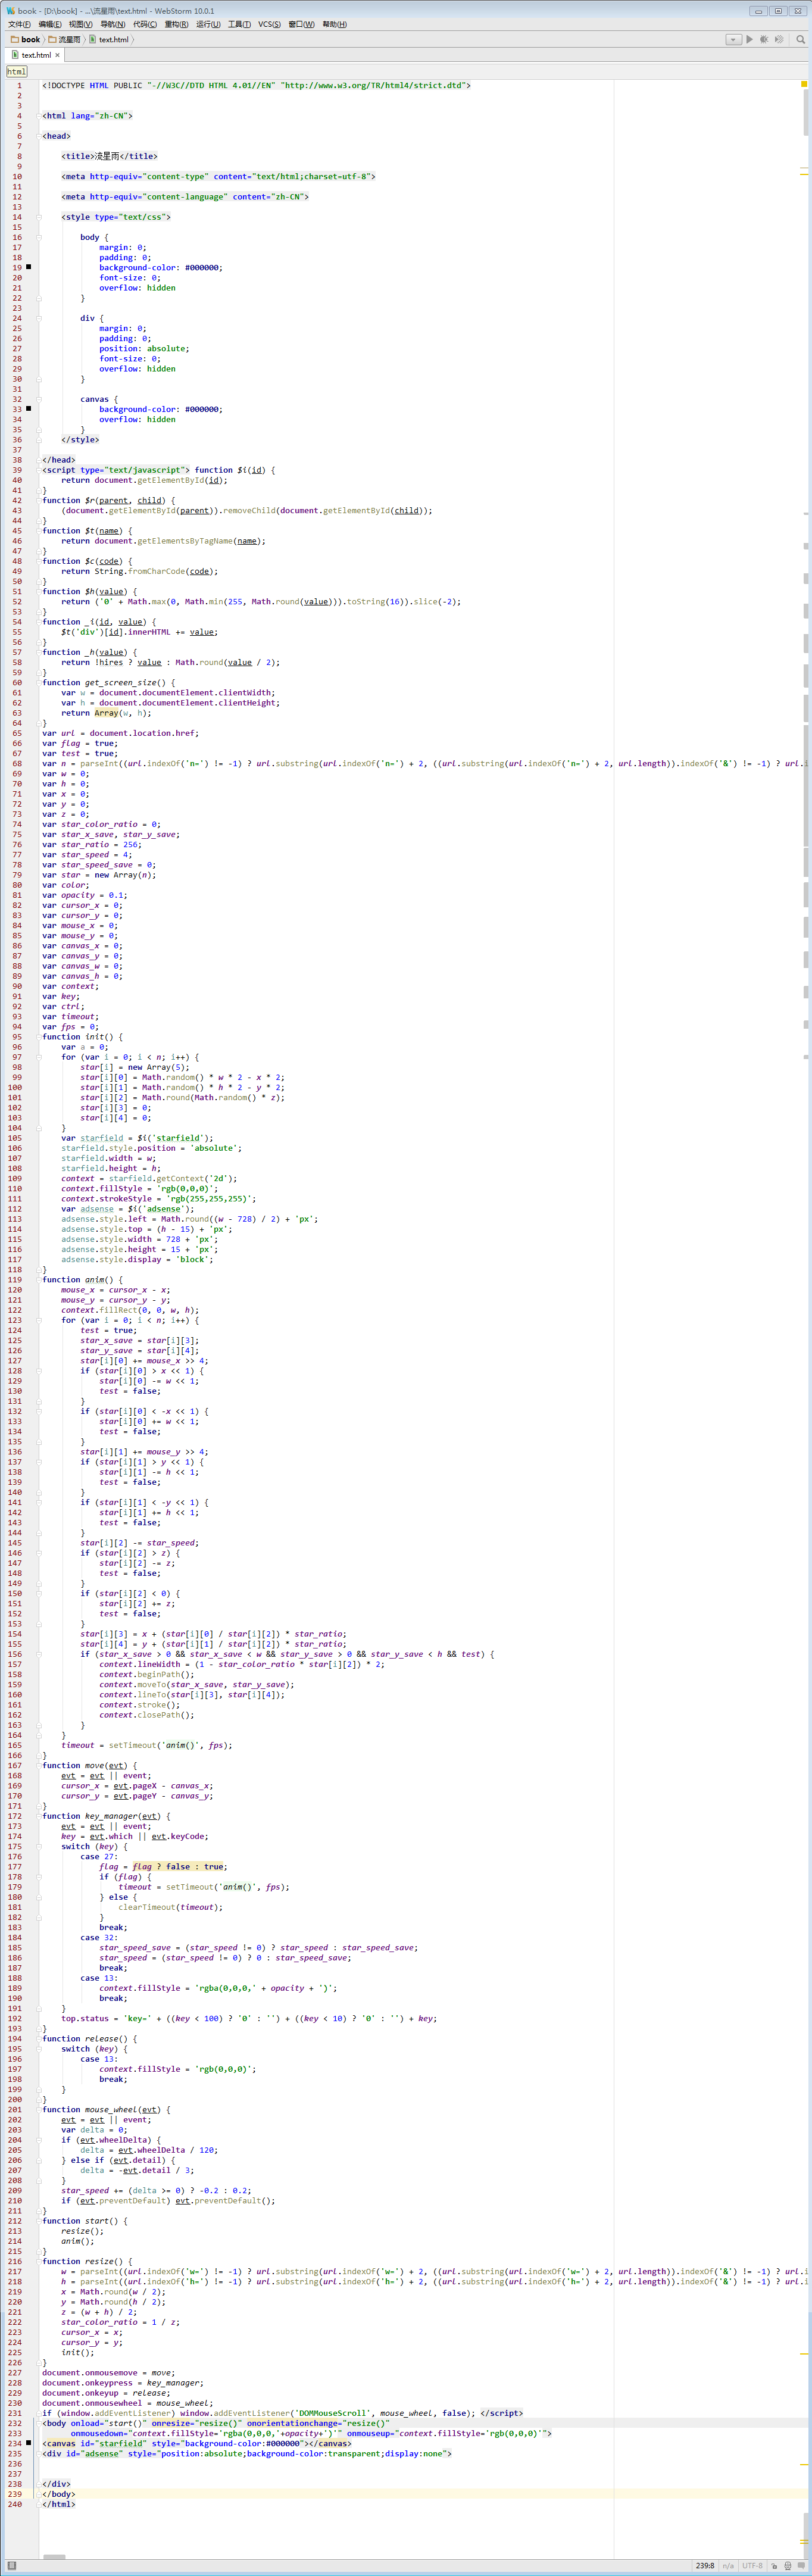Click the yellow warning stripe near line 10
This screenshot has width=812, height=2576.
pyautogui.click(x=804, y=174)
